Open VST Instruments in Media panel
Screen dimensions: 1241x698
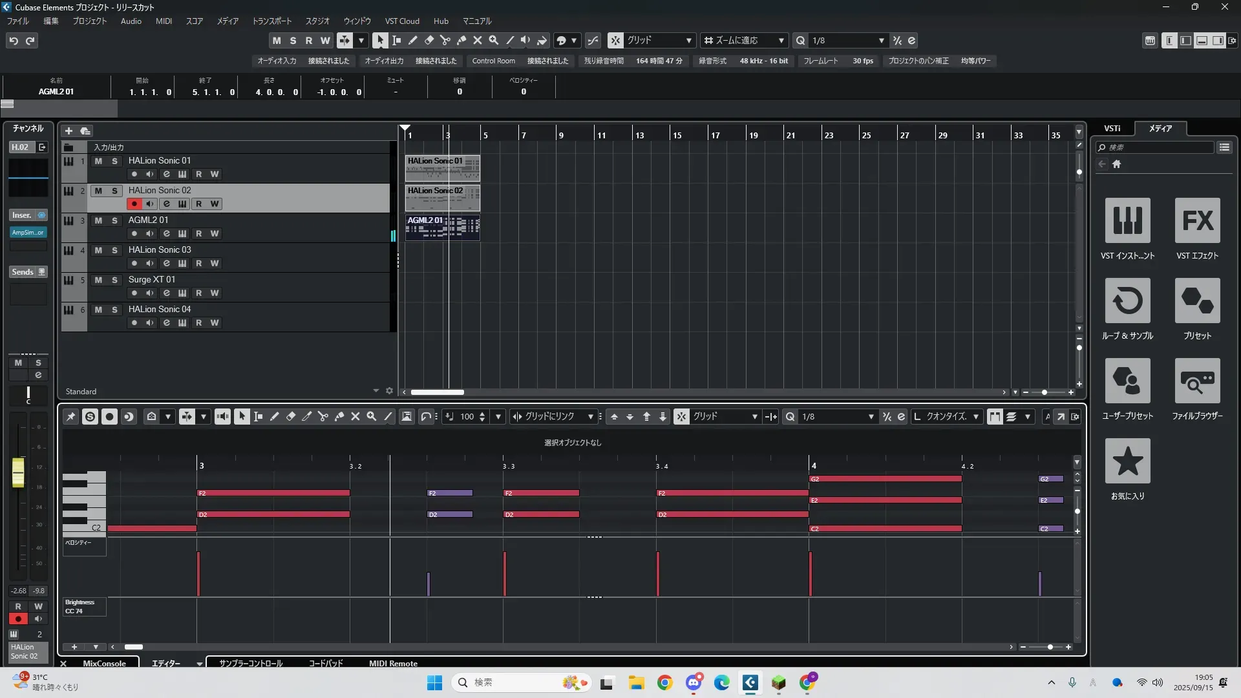pos(1127,220)
